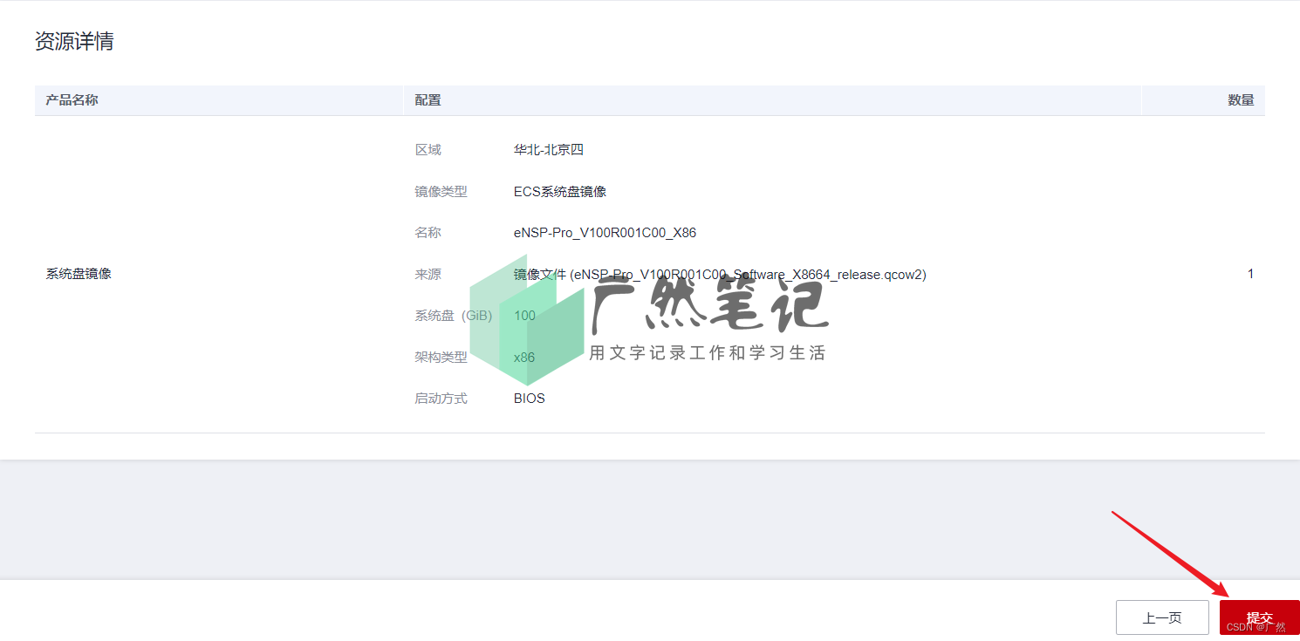This screenshot has height=641, width=1300.
Task: Select the system disk value 100
Action: point(524,316)
